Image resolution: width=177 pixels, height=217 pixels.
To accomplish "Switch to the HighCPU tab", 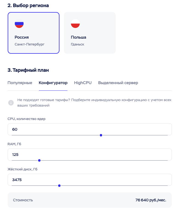I will tap(83, 83).
